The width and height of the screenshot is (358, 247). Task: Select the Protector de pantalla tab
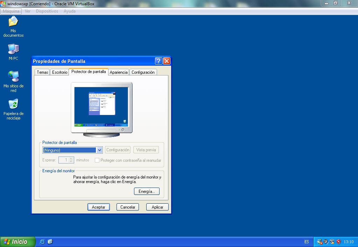coord(89,72)
